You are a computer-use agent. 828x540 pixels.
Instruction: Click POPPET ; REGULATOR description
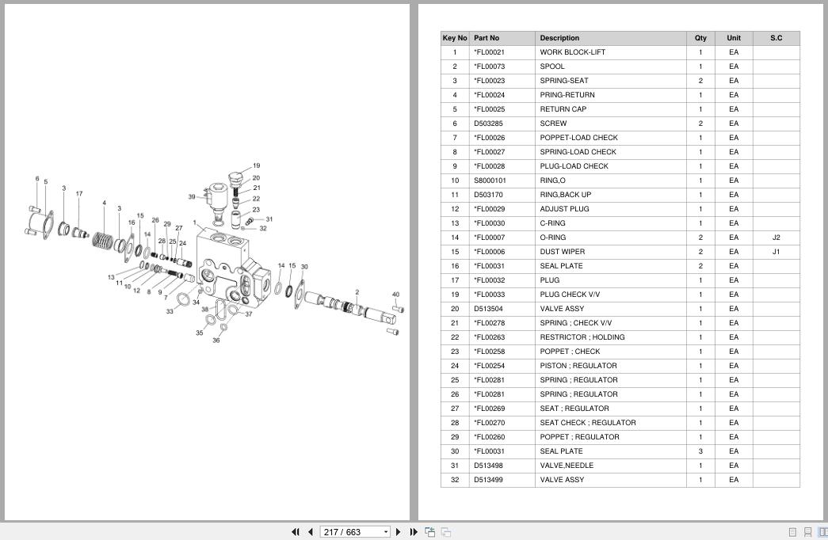pos(579,437)
